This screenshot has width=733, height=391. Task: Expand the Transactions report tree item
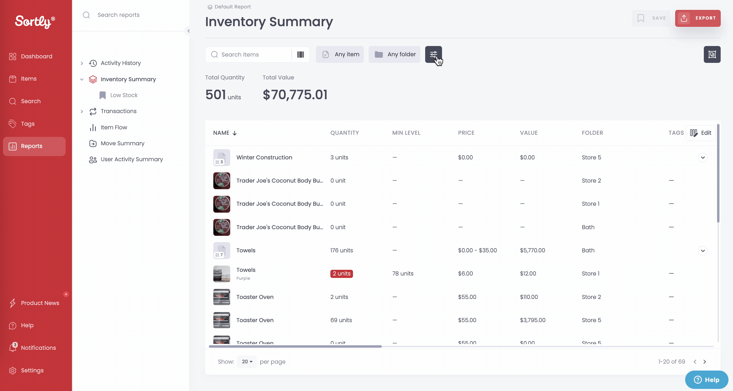click(x=82, y=111)
